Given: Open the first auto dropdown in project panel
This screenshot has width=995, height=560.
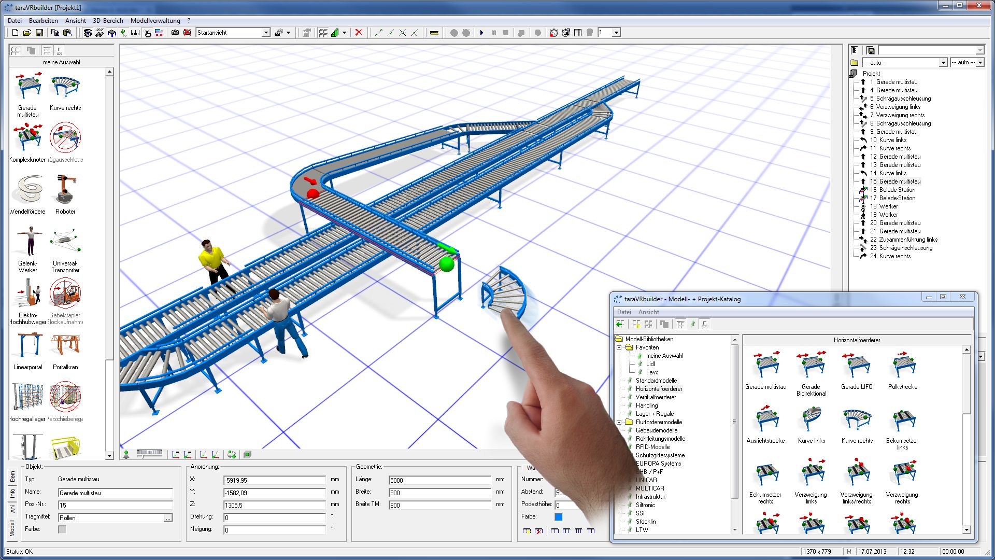Looking at the screenshot, I should coord(943,63).
